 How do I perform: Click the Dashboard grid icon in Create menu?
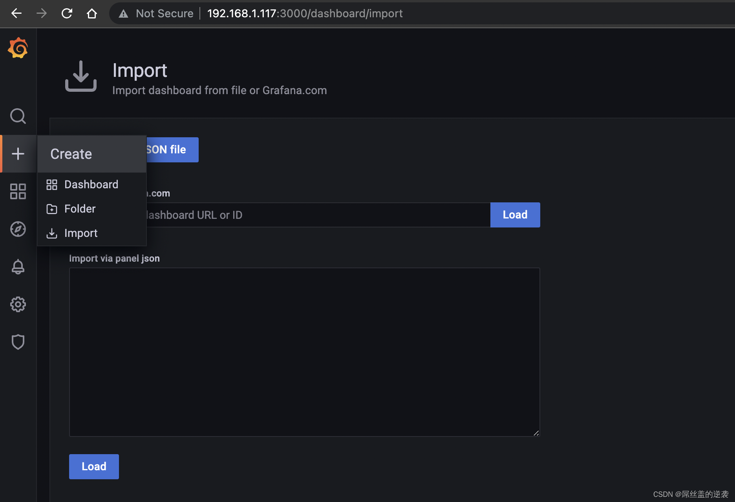click(x=52, y=185)
